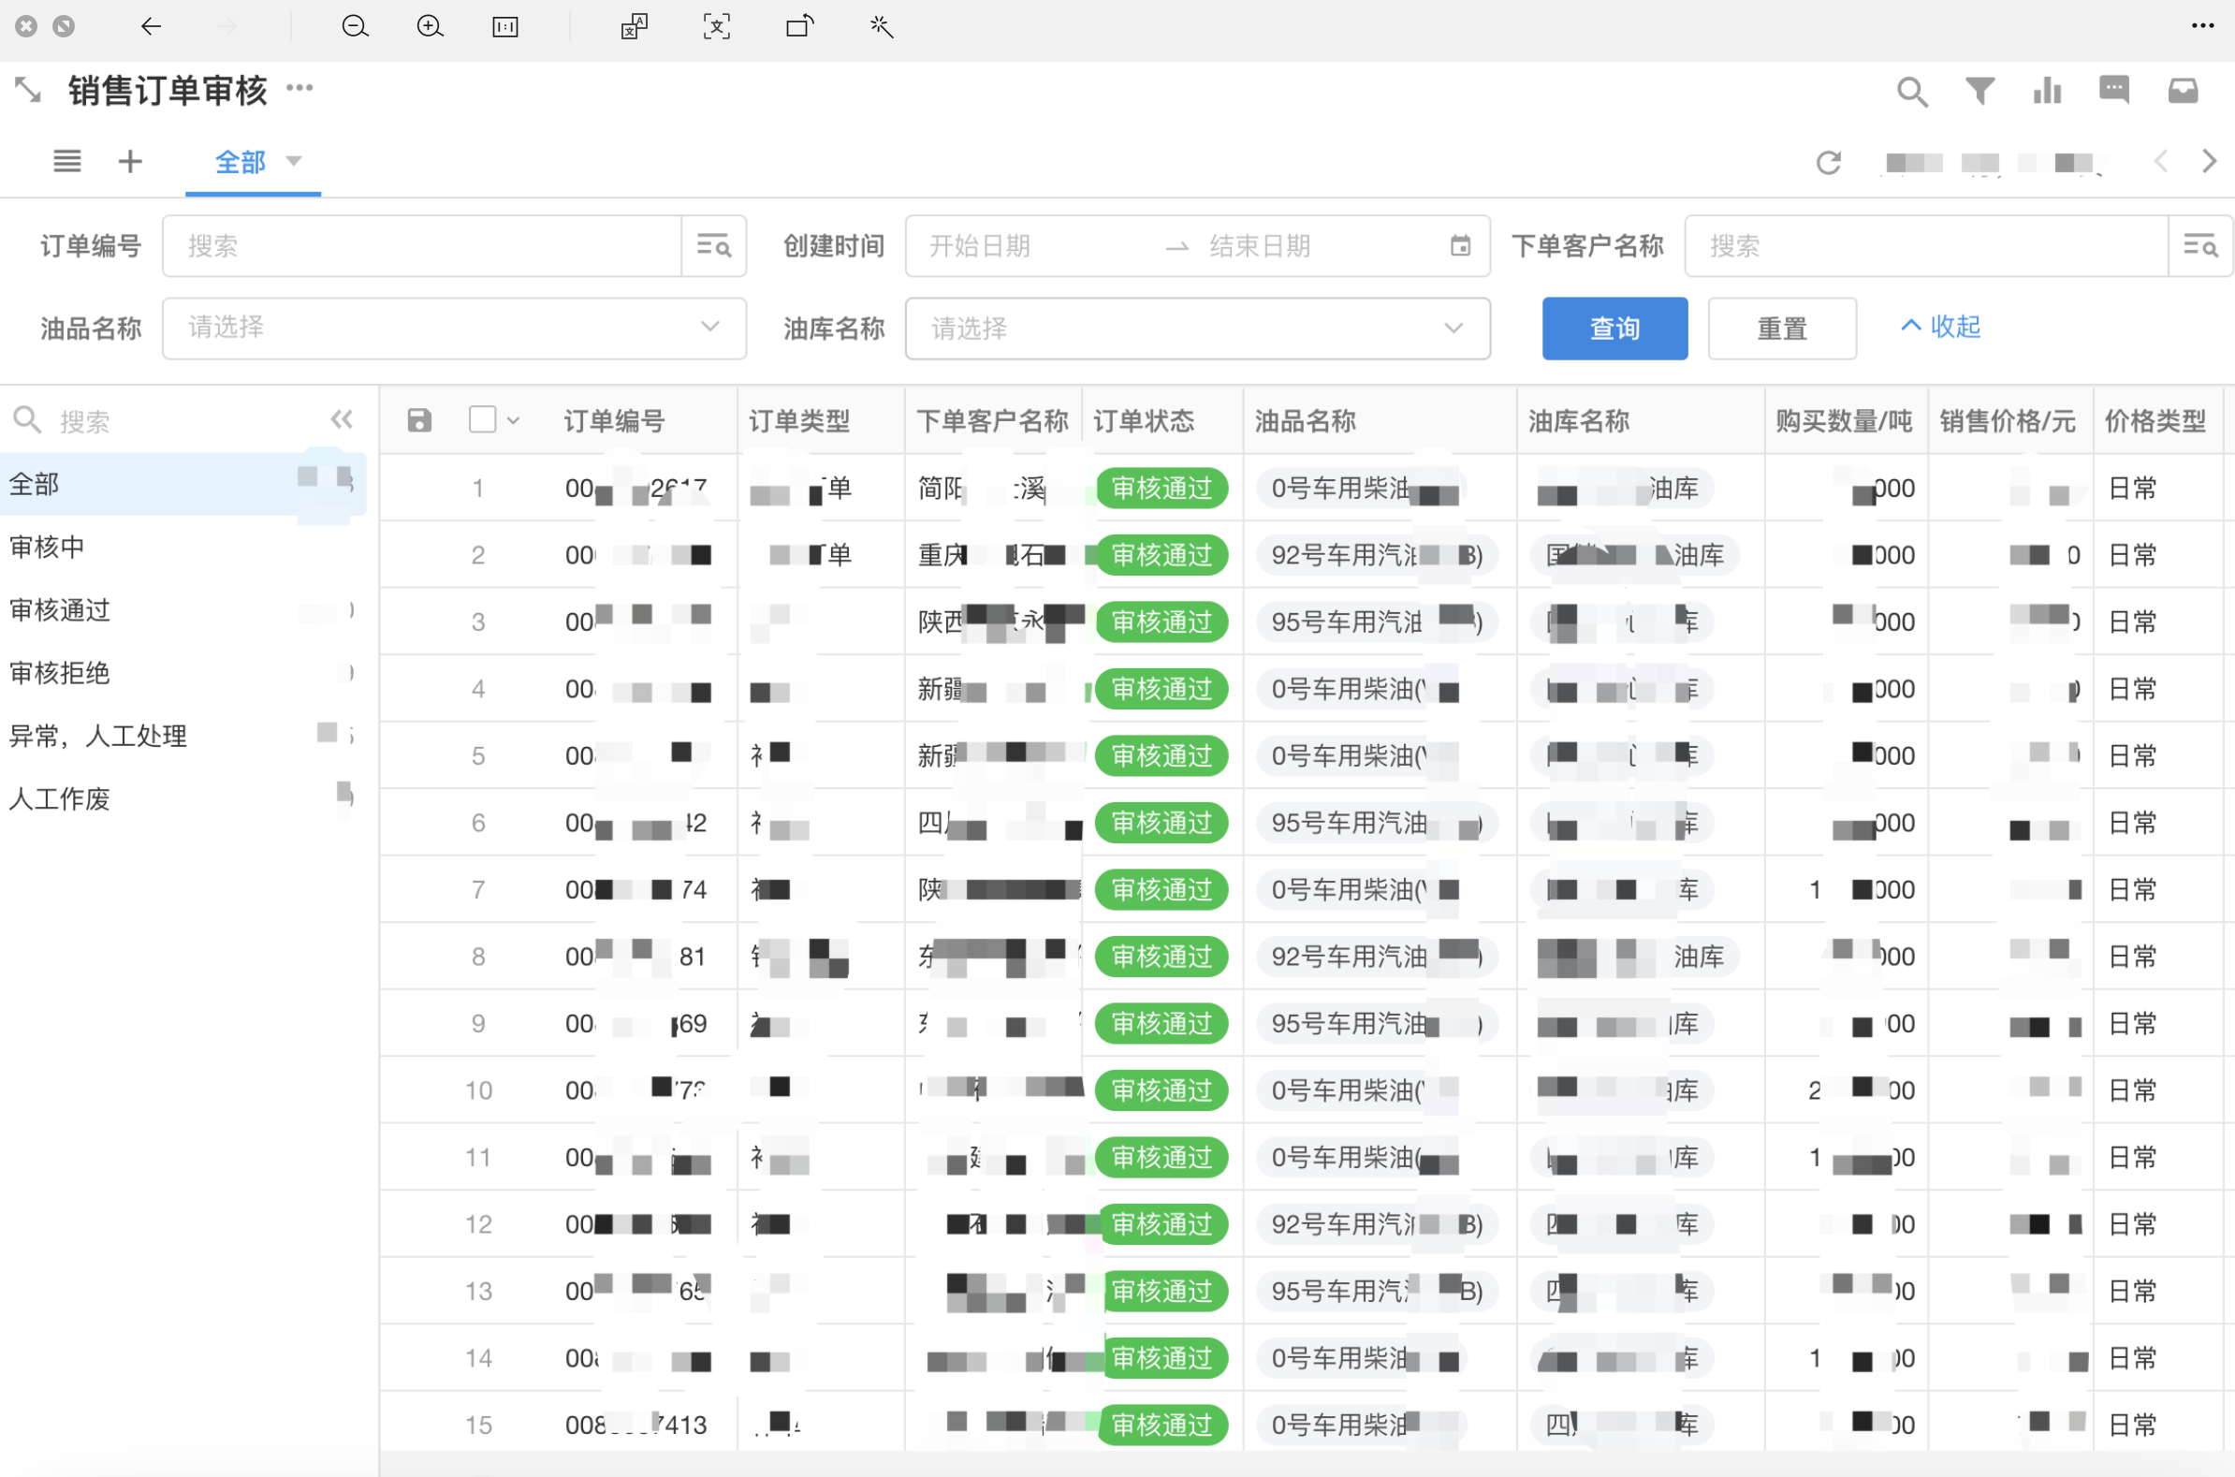The image size is (2235, 1477).
Task: Click the actual size 1:1 icon
Action: (505, 26)
